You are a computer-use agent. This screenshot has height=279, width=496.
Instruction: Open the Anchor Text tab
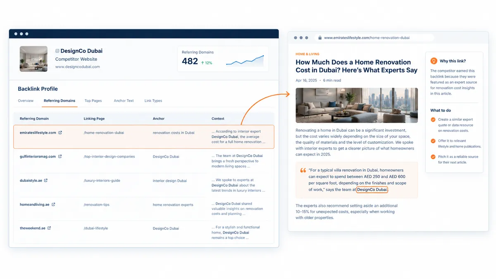pyautogui.click(x=124, y=101)
